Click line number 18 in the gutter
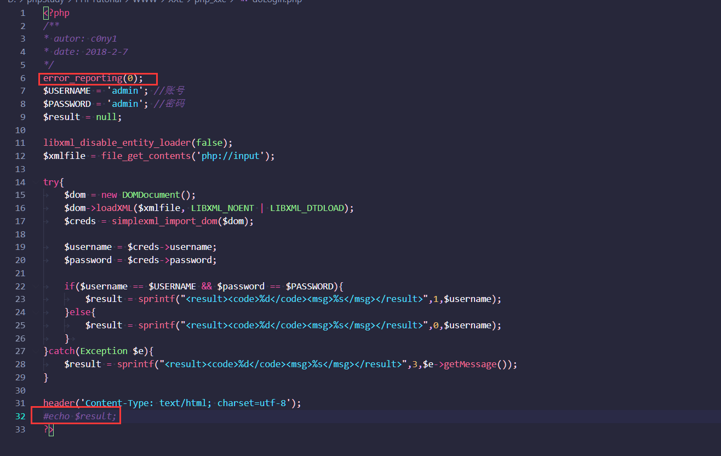This screenshot has width=721, height=456. click(x=20, y=234)
